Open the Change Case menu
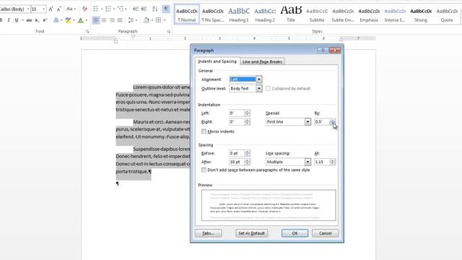 pos(71,9)
